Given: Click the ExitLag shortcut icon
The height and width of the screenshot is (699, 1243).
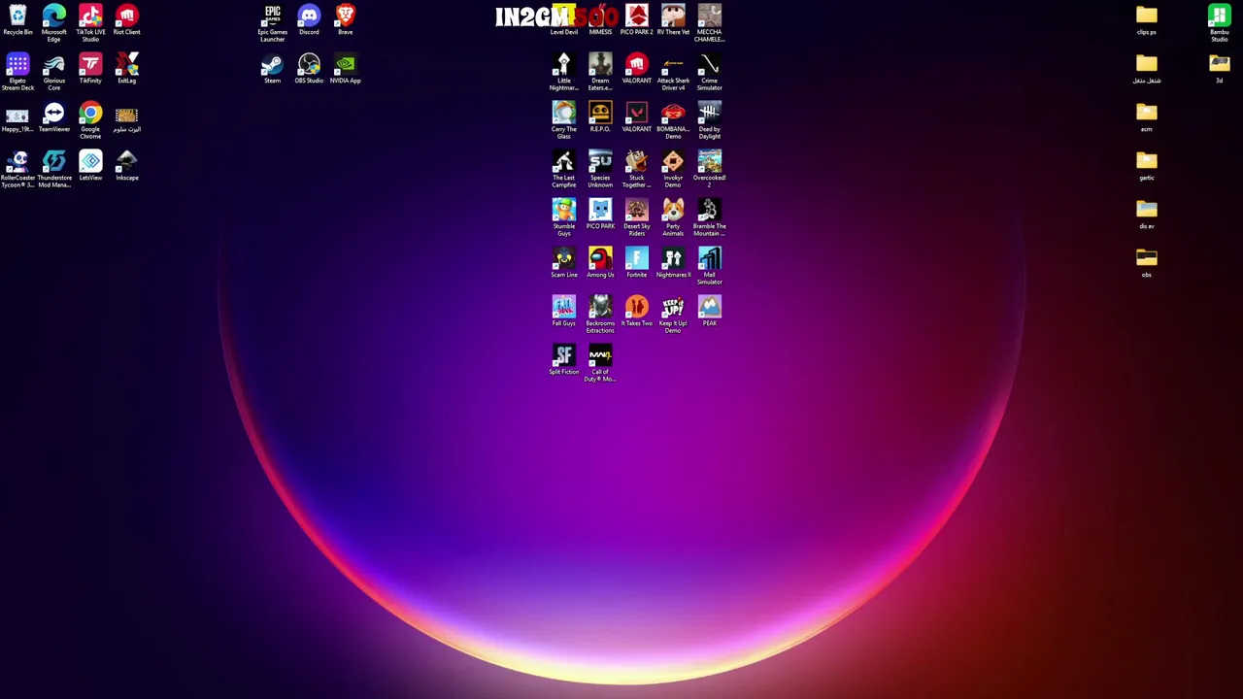Looking at the screenshot, I should [127, 64].
